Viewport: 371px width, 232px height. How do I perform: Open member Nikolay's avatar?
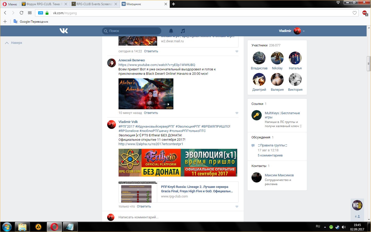pos(277,58)
